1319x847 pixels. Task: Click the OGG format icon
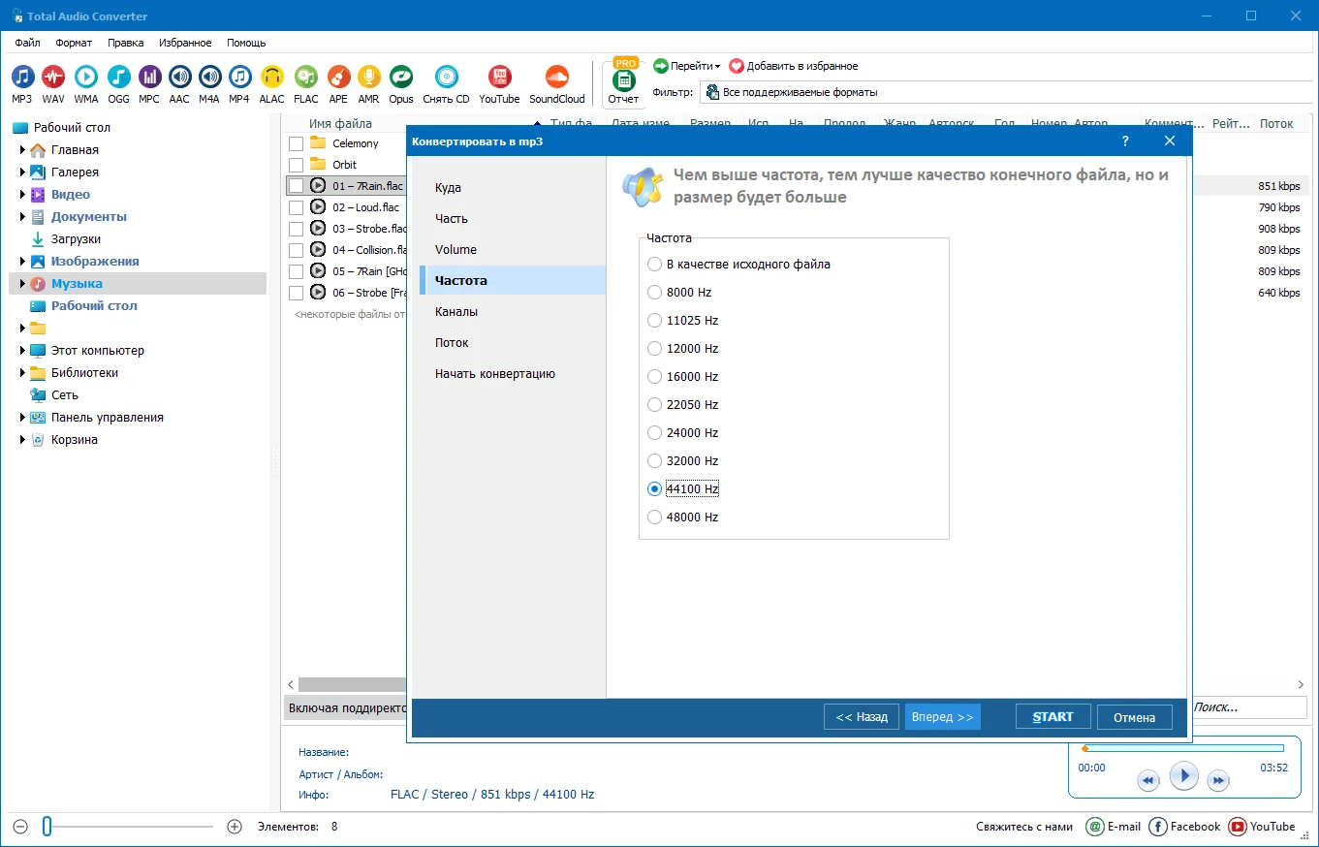[118, 78]
